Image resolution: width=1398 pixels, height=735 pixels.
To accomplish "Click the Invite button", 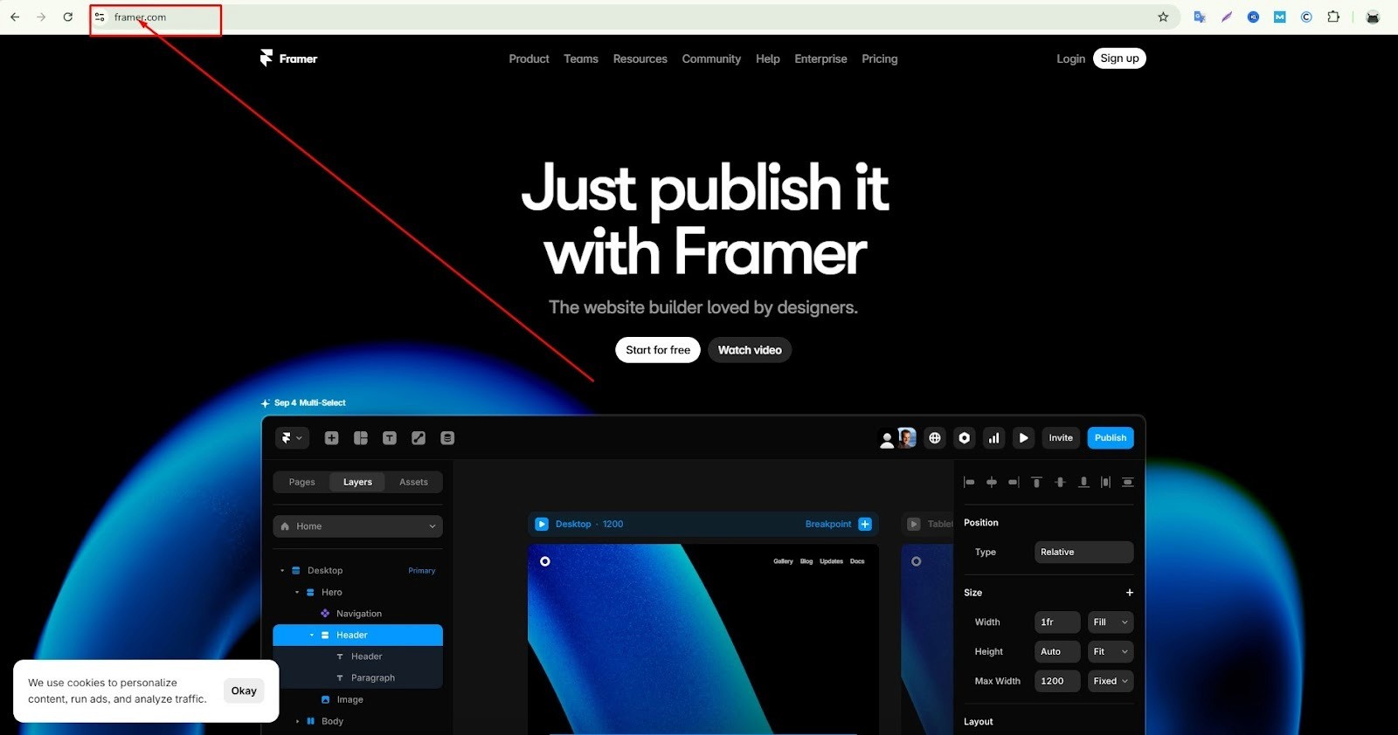I will [x=1061, y=438].
